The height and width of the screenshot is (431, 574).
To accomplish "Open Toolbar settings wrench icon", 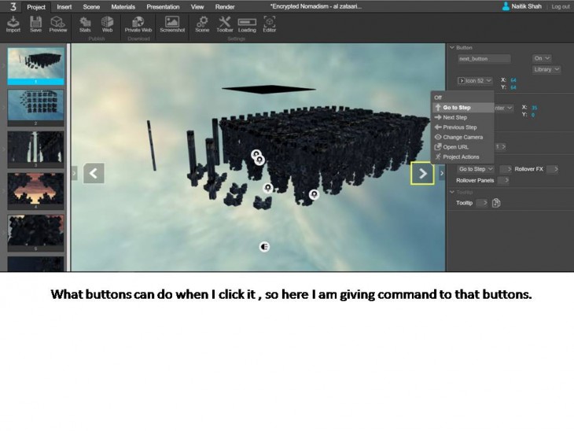I will (224, 23).
